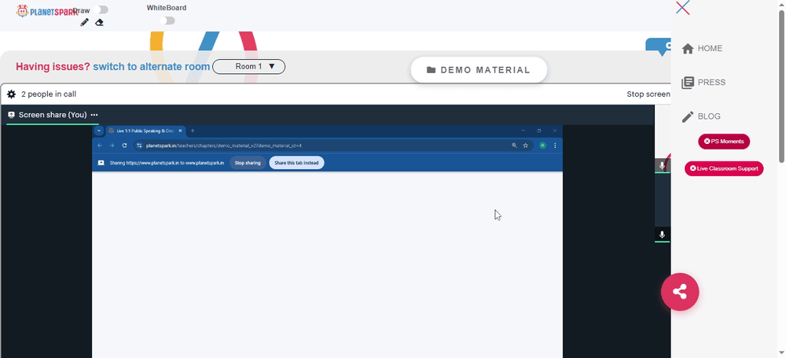Toggle the Draw switch
Image resolution: width=786 pixels, height=358 pixels.
[x=101, y=9]
